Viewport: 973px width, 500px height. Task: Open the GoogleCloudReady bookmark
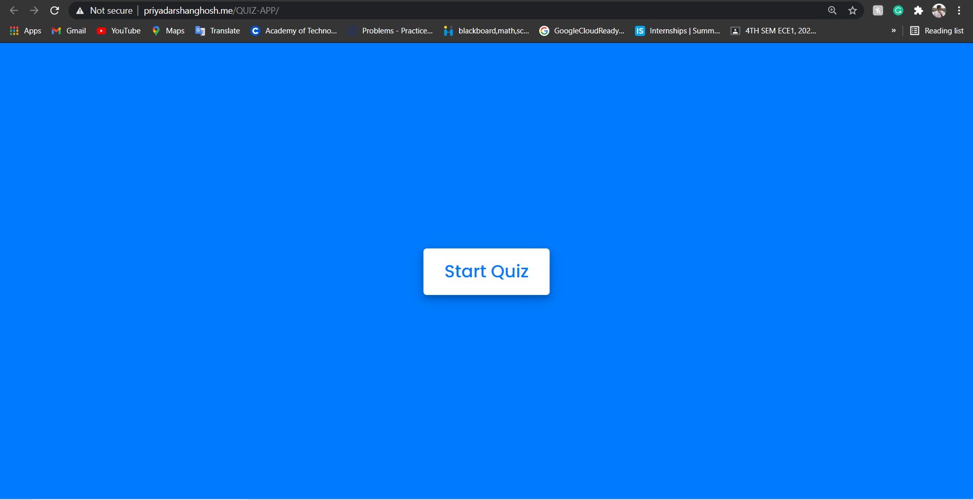582,30
